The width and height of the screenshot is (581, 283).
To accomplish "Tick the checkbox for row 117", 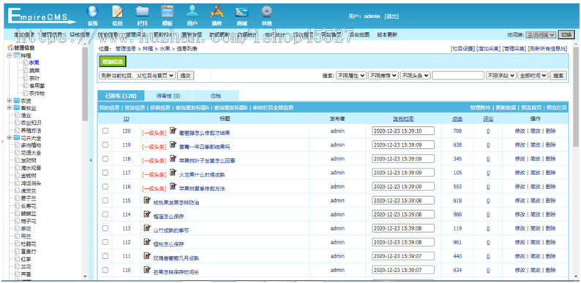I will [x=105, y=173].
